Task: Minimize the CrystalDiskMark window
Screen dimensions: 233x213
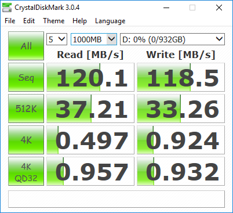Action: (166, 8)
